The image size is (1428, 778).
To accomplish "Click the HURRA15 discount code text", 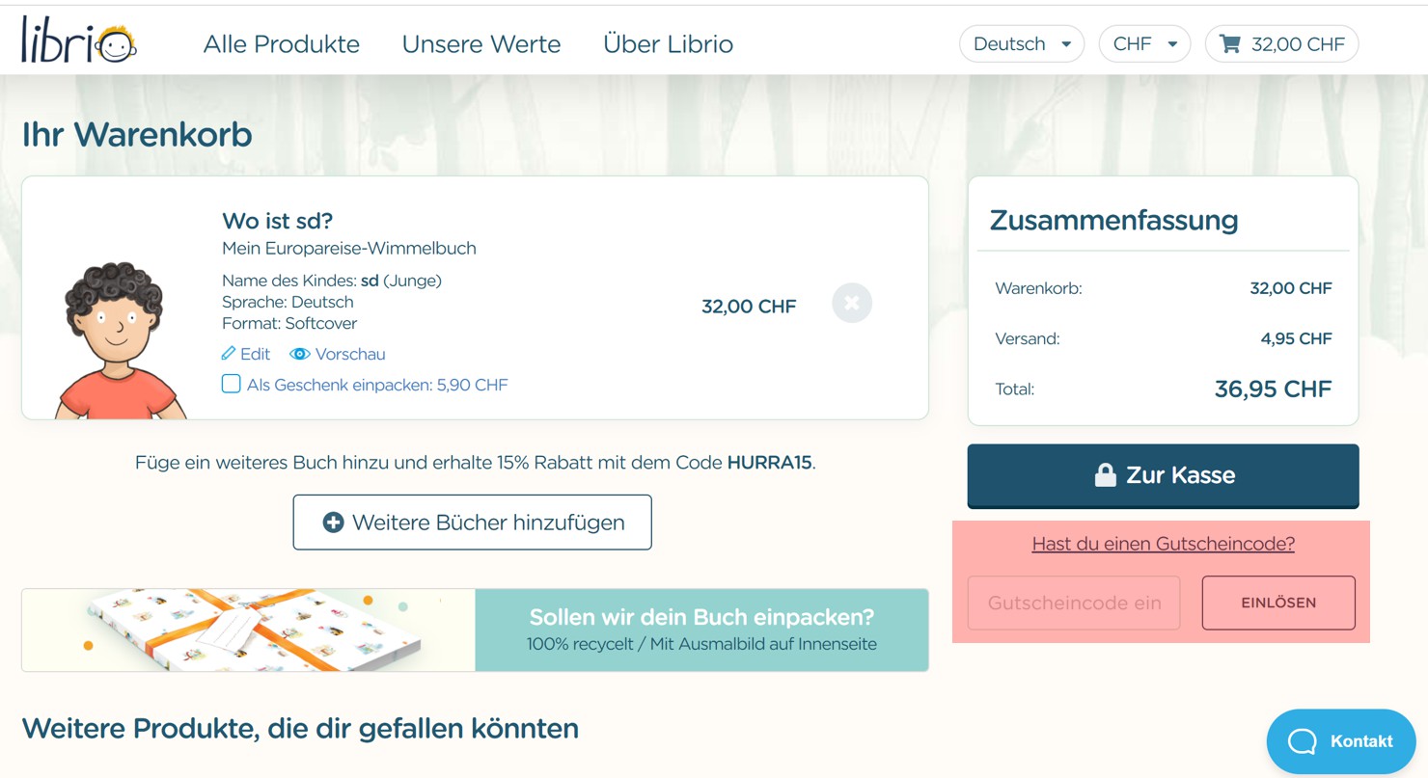I will click(x=769, y=463).
